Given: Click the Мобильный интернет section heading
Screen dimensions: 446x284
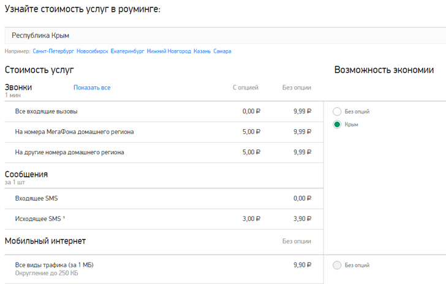Looking at the screenshot, I should [45, 241].
